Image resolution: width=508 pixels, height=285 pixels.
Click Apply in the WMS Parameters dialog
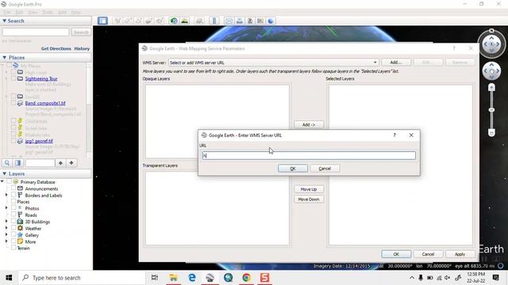(x=460, y=254)
